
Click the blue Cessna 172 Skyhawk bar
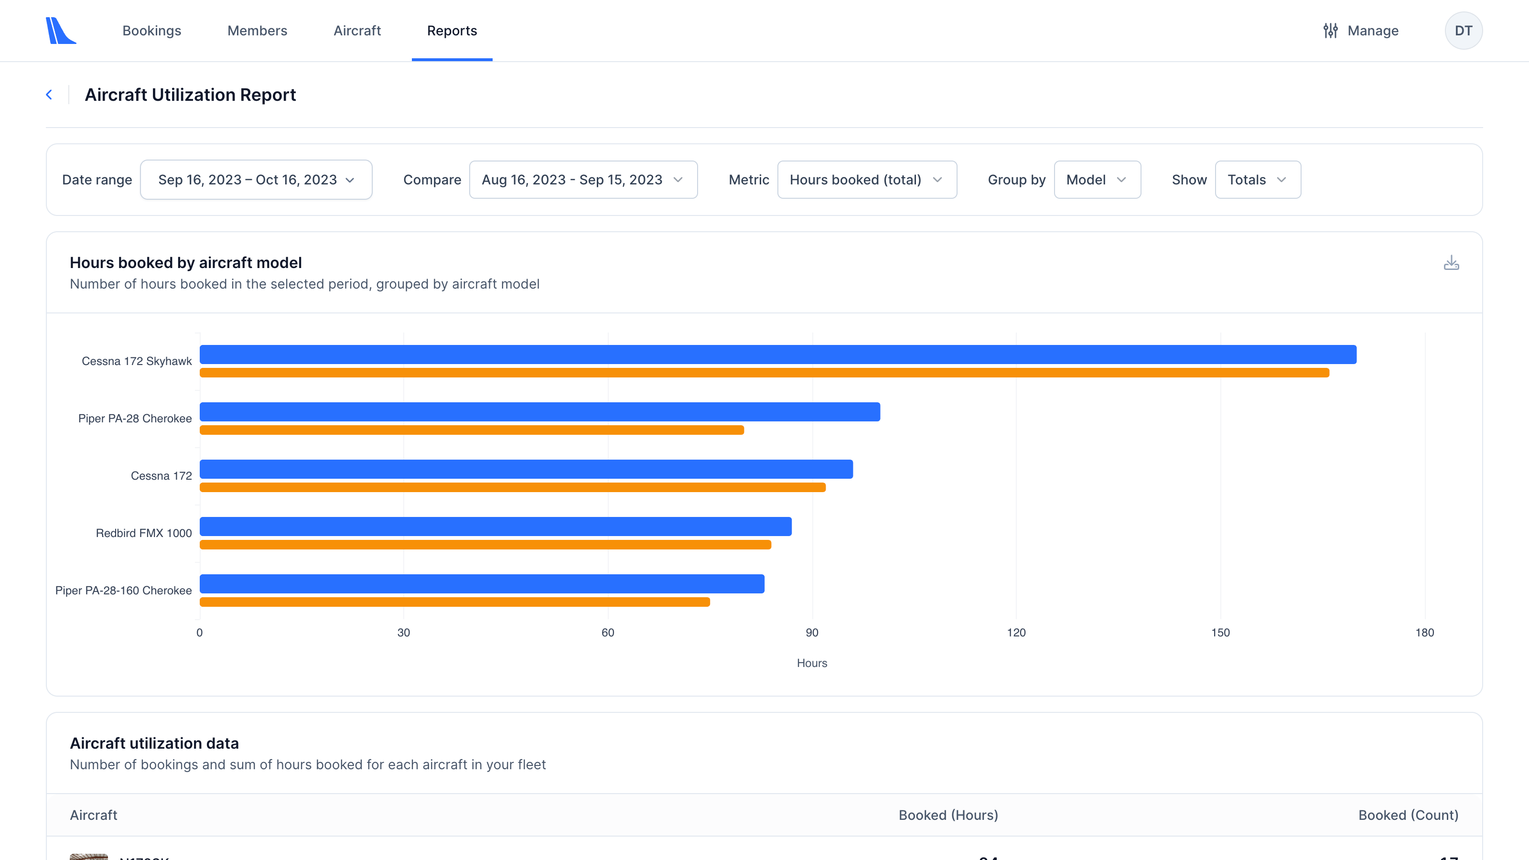click(777, 355)
